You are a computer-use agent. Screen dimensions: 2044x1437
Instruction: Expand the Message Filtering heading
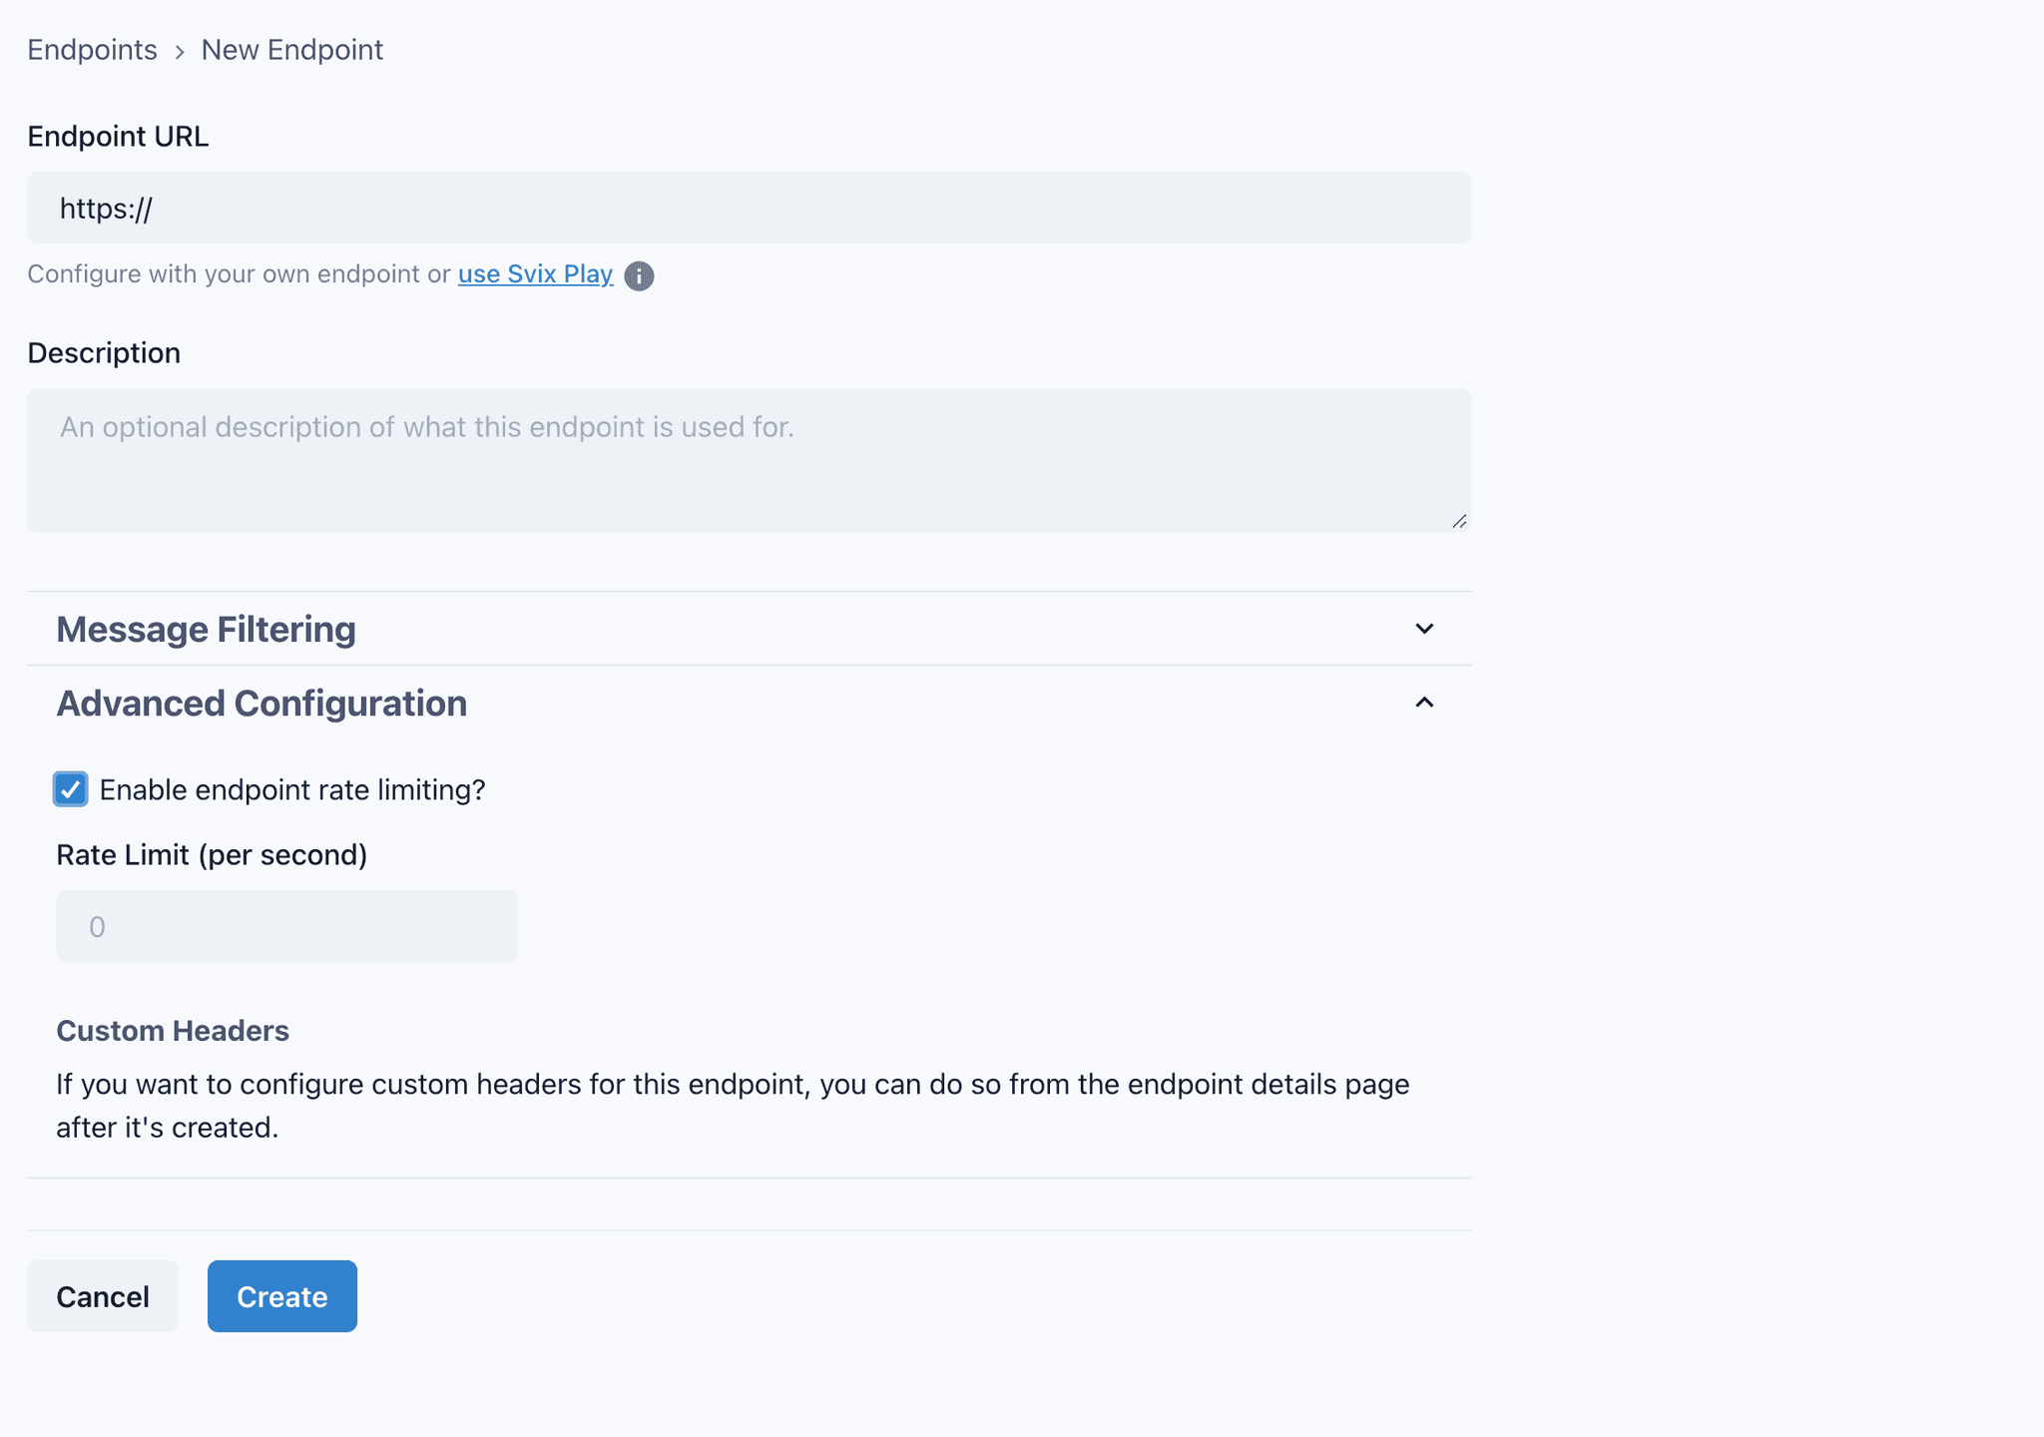click(x=206, y=630)
